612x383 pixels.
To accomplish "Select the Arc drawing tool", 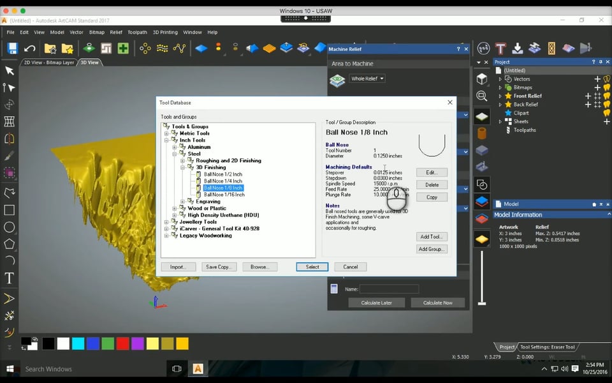I will (x=10, y=260).
